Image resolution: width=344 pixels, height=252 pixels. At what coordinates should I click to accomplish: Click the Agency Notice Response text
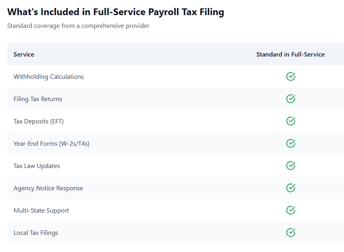coord(48,188)
